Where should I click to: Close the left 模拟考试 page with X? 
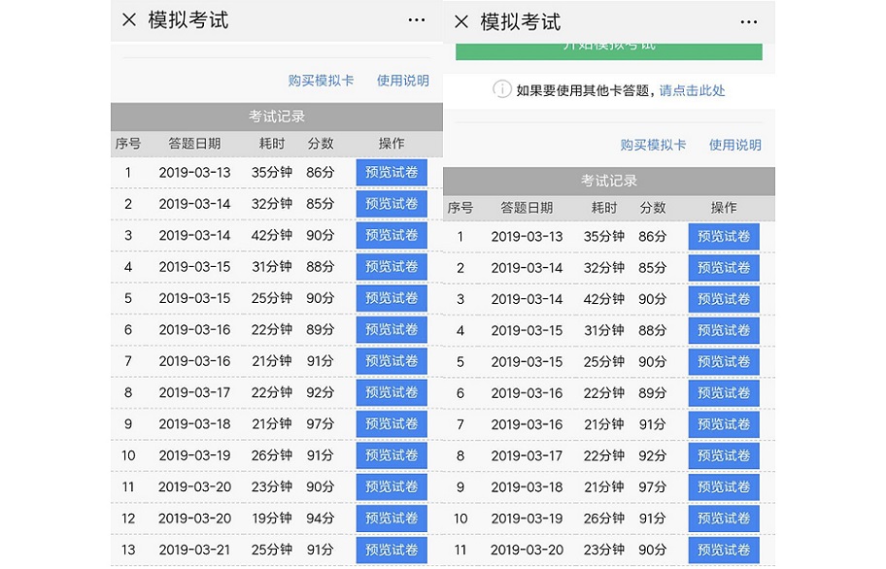point(129,20)
